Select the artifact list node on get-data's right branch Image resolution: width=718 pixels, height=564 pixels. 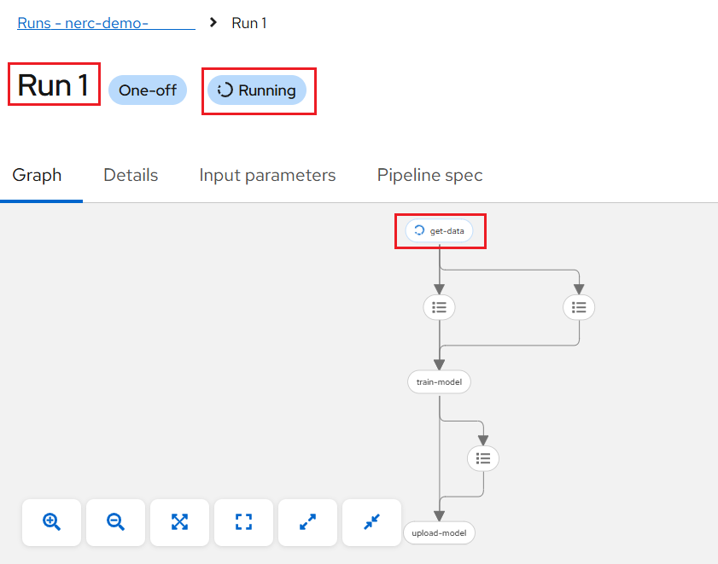point(579,307)
